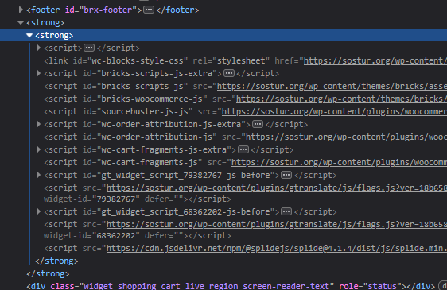
Task: Select the closing outer </strong> tag
Action: 48,274
